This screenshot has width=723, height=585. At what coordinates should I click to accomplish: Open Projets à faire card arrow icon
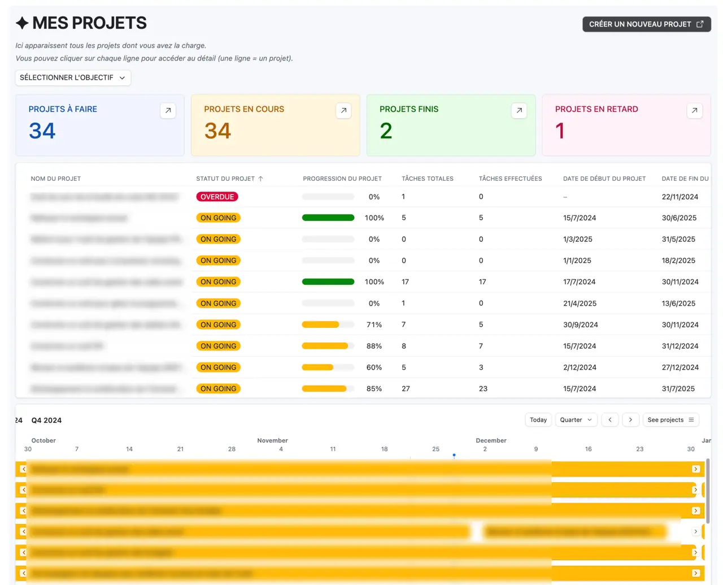(x=168, y=111)
